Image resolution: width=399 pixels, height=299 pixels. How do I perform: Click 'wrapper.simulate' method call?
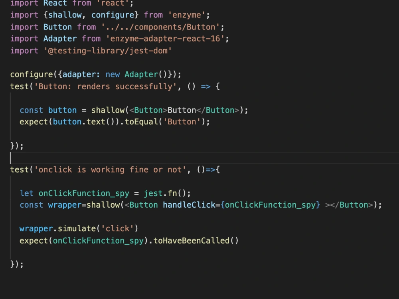[x=57, y=228]
